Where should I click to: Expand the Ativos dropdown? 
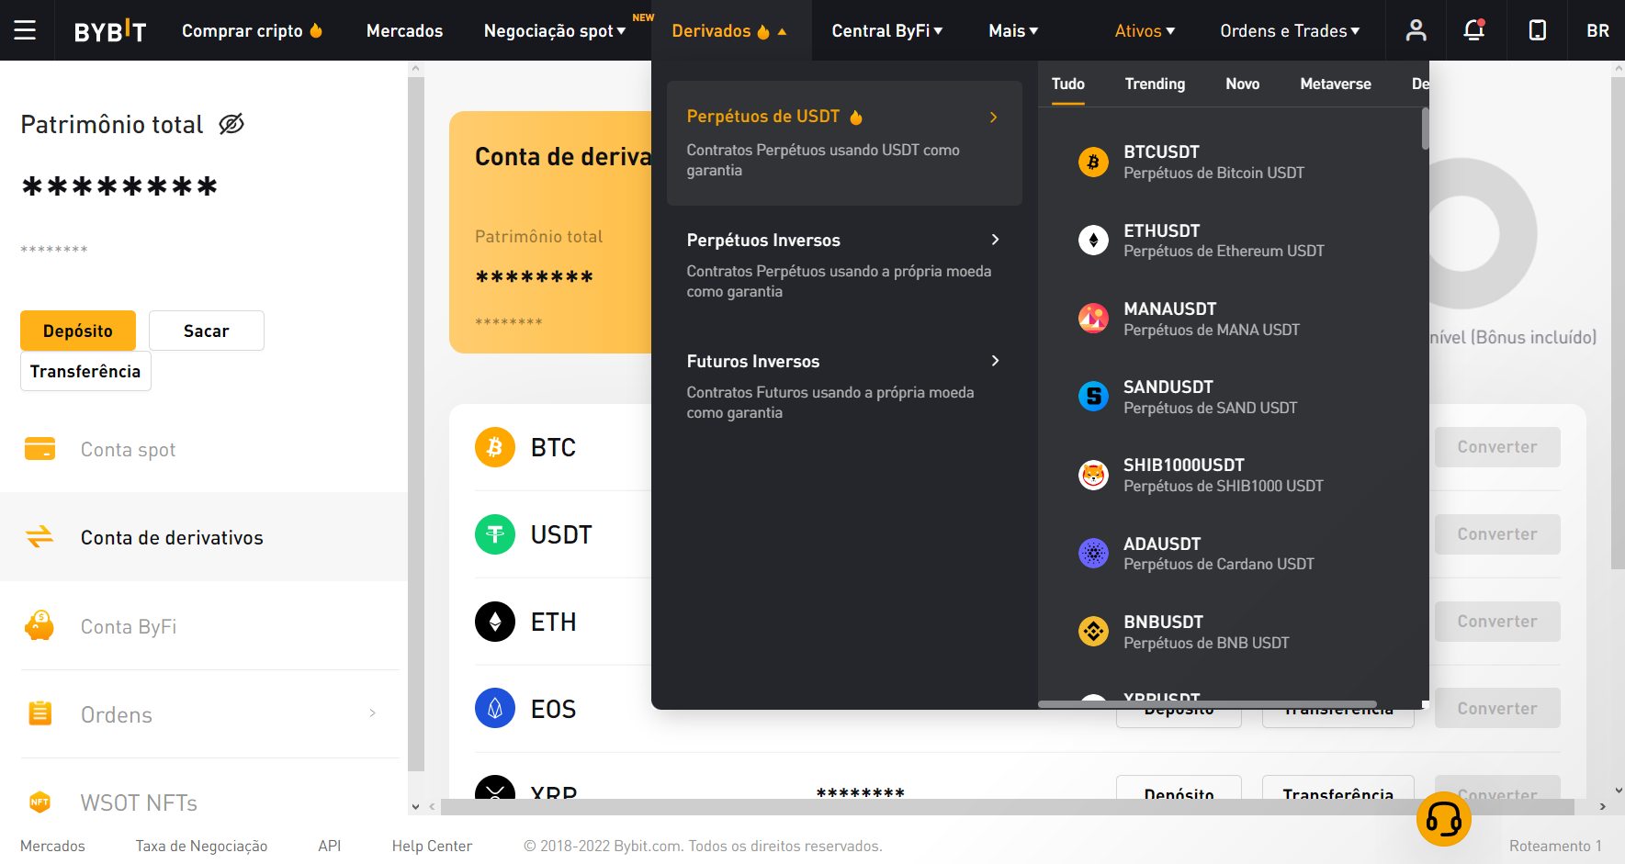[x=1145, y=30]
